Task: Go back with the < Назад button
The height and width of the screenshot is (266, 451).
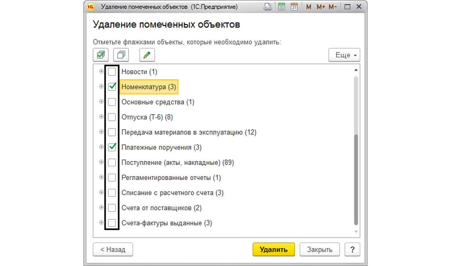Action: (x=113, y=249)
